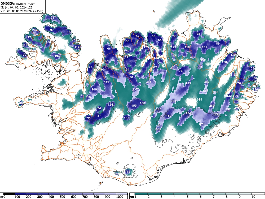Click the "km 1" label on the legend

(133, 197)
